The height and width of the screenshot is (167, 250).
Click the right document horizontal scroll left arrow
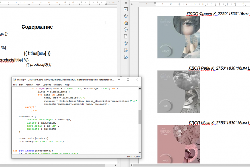point(132,165)
